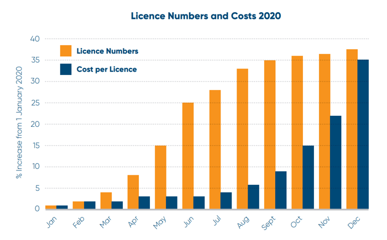
Task: Click the "Oct" month label
Action: [296, 222]
